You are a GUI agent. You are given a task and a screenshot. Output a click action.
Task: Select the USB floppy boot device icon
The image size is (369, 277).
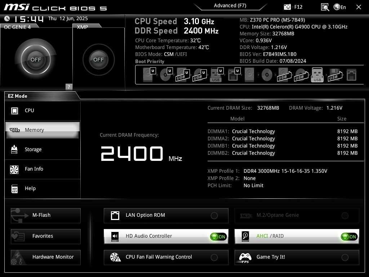335,75
